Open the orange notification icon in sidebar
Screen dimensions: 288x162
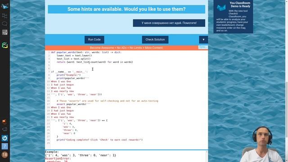click(x=4, y=121)
